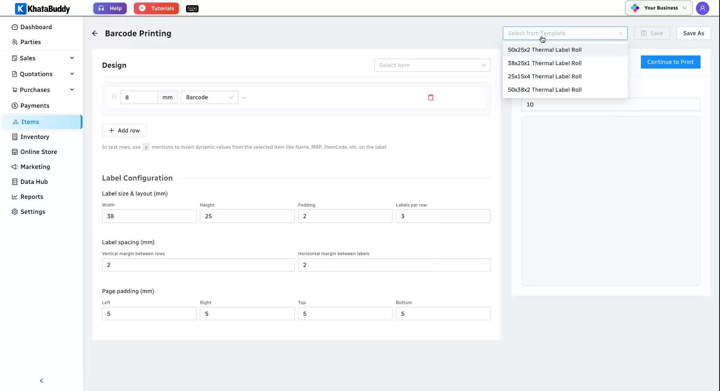Choose 50x38x2 Thermal Label Roll template

[x=565, y=90]
